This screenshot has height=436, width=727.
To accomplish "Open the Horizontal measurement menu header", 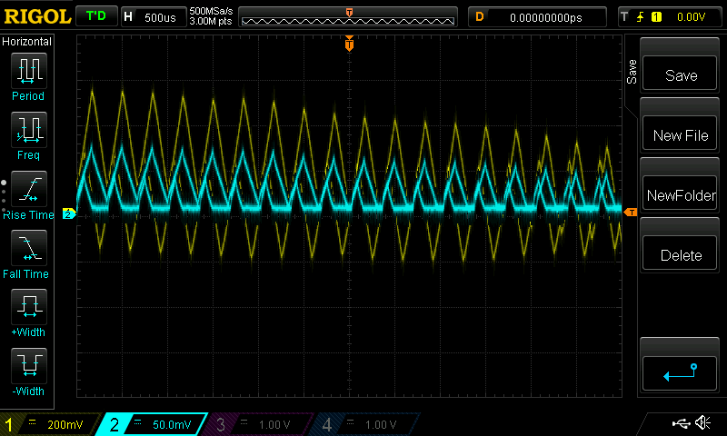I will [28, 42].
